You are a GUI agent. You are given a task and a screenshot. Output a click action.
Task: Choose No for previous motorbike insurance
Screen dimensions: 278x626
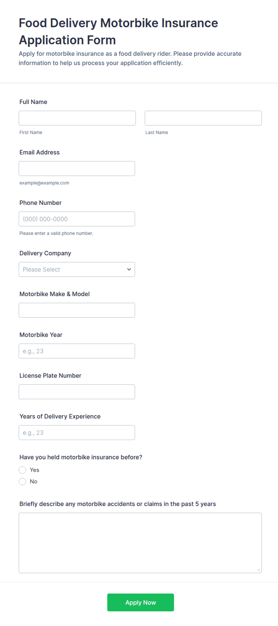[x=22, y=482]
